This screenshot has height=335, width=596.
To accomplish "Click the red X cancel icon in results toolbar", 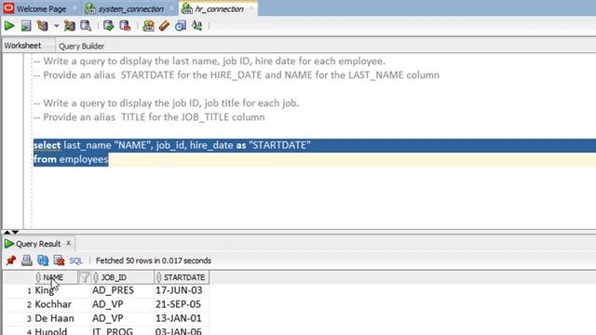I will pyautogui.click(x=59, y=261).
